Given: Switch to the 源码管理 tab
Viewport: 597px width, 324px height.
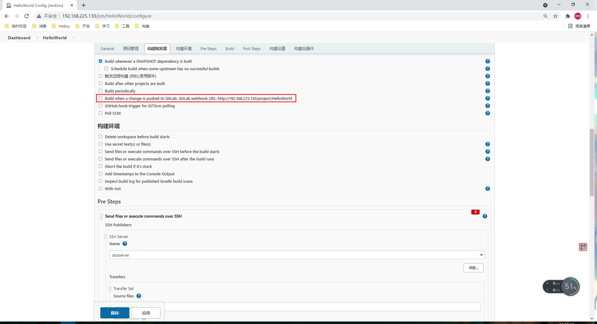Looking at the screenshot, I should [x=131, y=49].
